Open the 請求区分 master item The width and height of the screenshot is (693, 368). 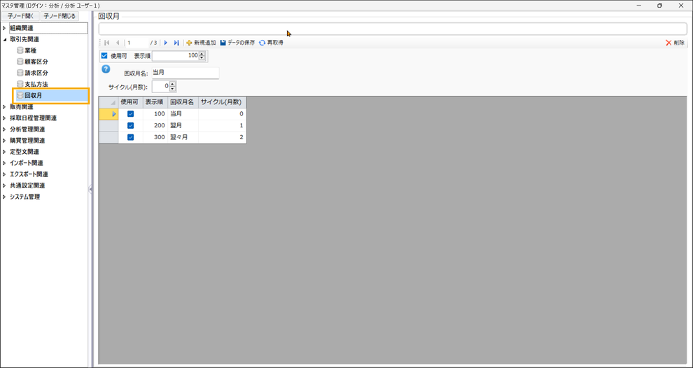pyautogui.click(x=36, y=73)
